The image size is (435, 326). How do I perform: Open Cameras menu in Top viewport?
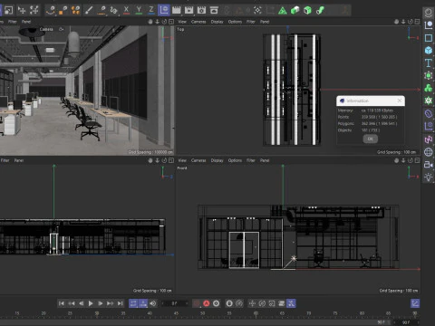[x=198, y=22]
